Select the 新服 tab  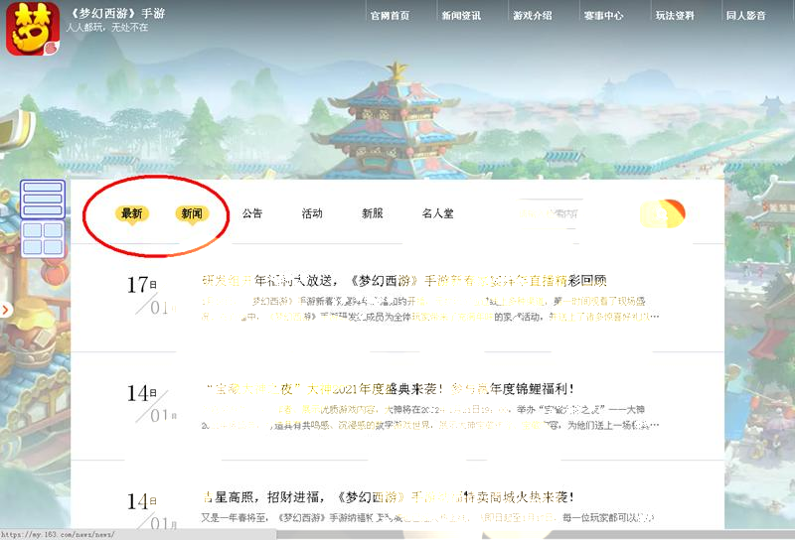372,213
